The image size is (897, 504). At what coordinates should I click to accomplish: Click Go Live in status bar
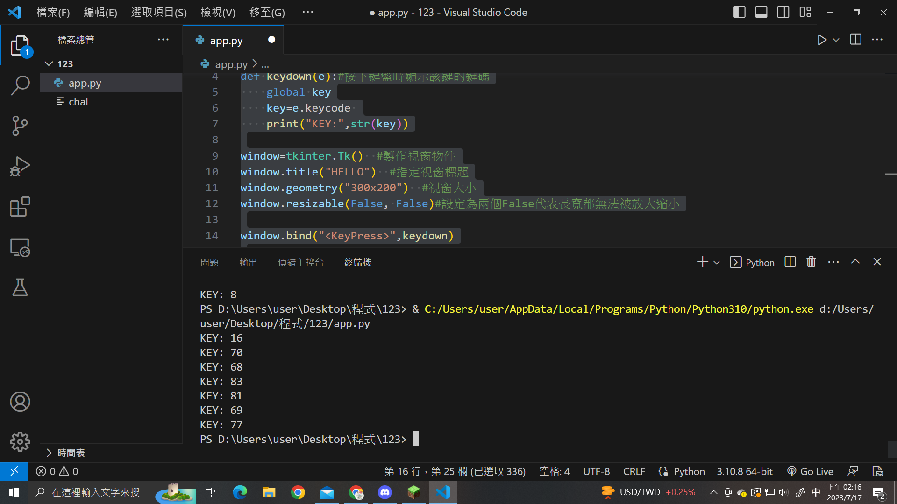(x=811, y=471)
